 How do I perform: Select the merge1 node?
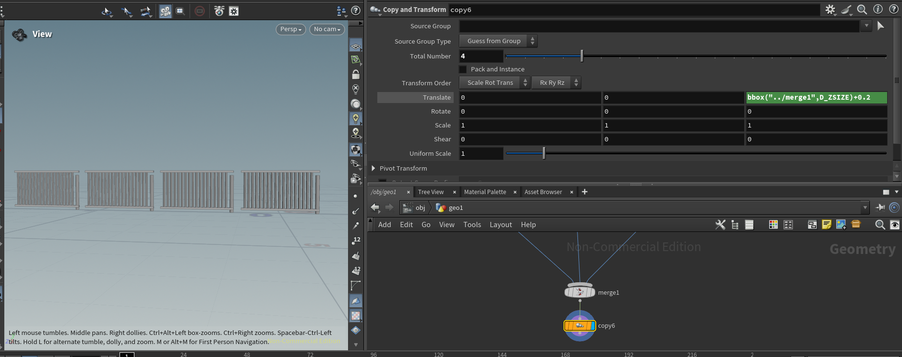[x=579, y=291]
